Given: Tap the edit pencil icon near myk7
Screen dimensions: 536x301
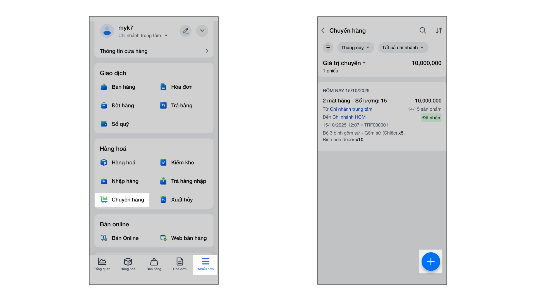Looking at the screenshot, I should 185,31.
